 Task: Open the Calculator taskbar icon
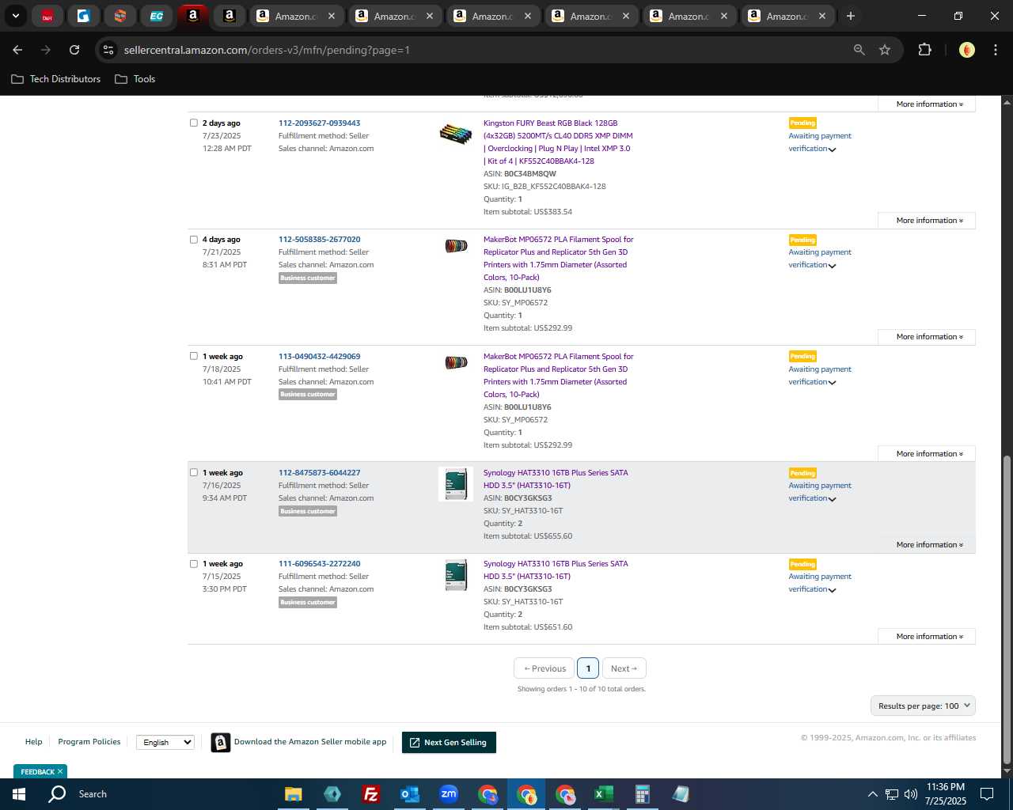pyautogui.click(x=642, y=794)
